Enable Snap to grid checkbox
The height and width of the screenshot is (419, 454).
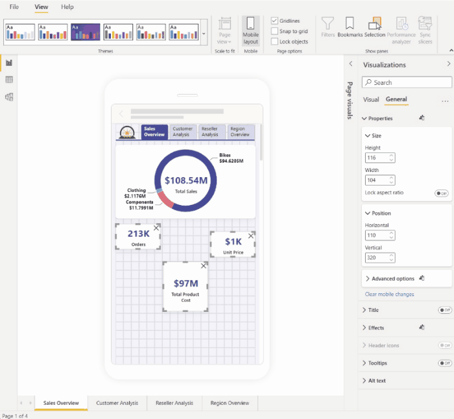coord(274,31)
